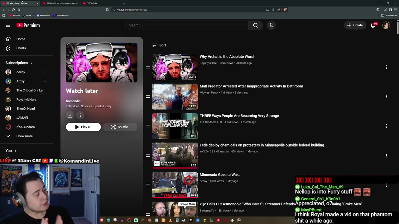
Task: Open the notifications bell
Action: click(373, 25)
